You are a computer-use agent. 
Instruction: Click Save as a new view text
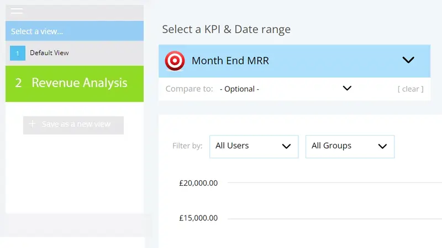pyautogui.click(x=76, y=124)
